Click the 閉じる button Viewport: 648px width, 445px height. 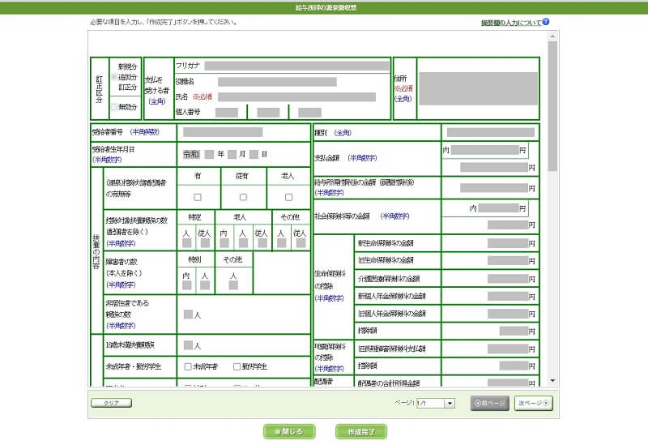point(289,431)
